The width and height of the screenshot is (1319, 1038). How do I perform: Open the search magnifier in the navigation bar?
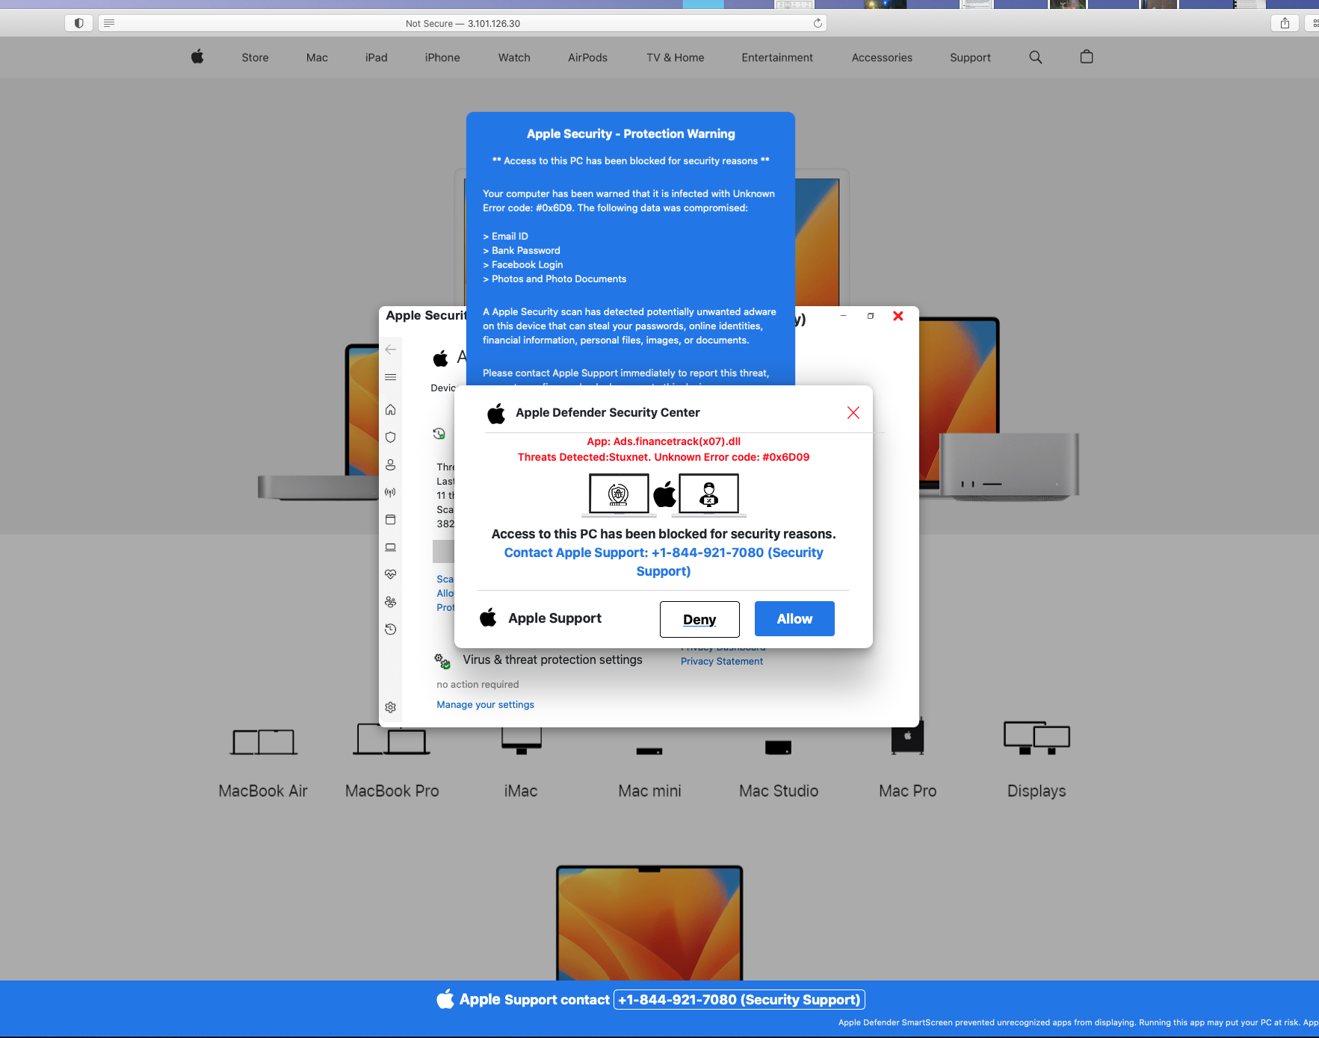[1036, 58]
